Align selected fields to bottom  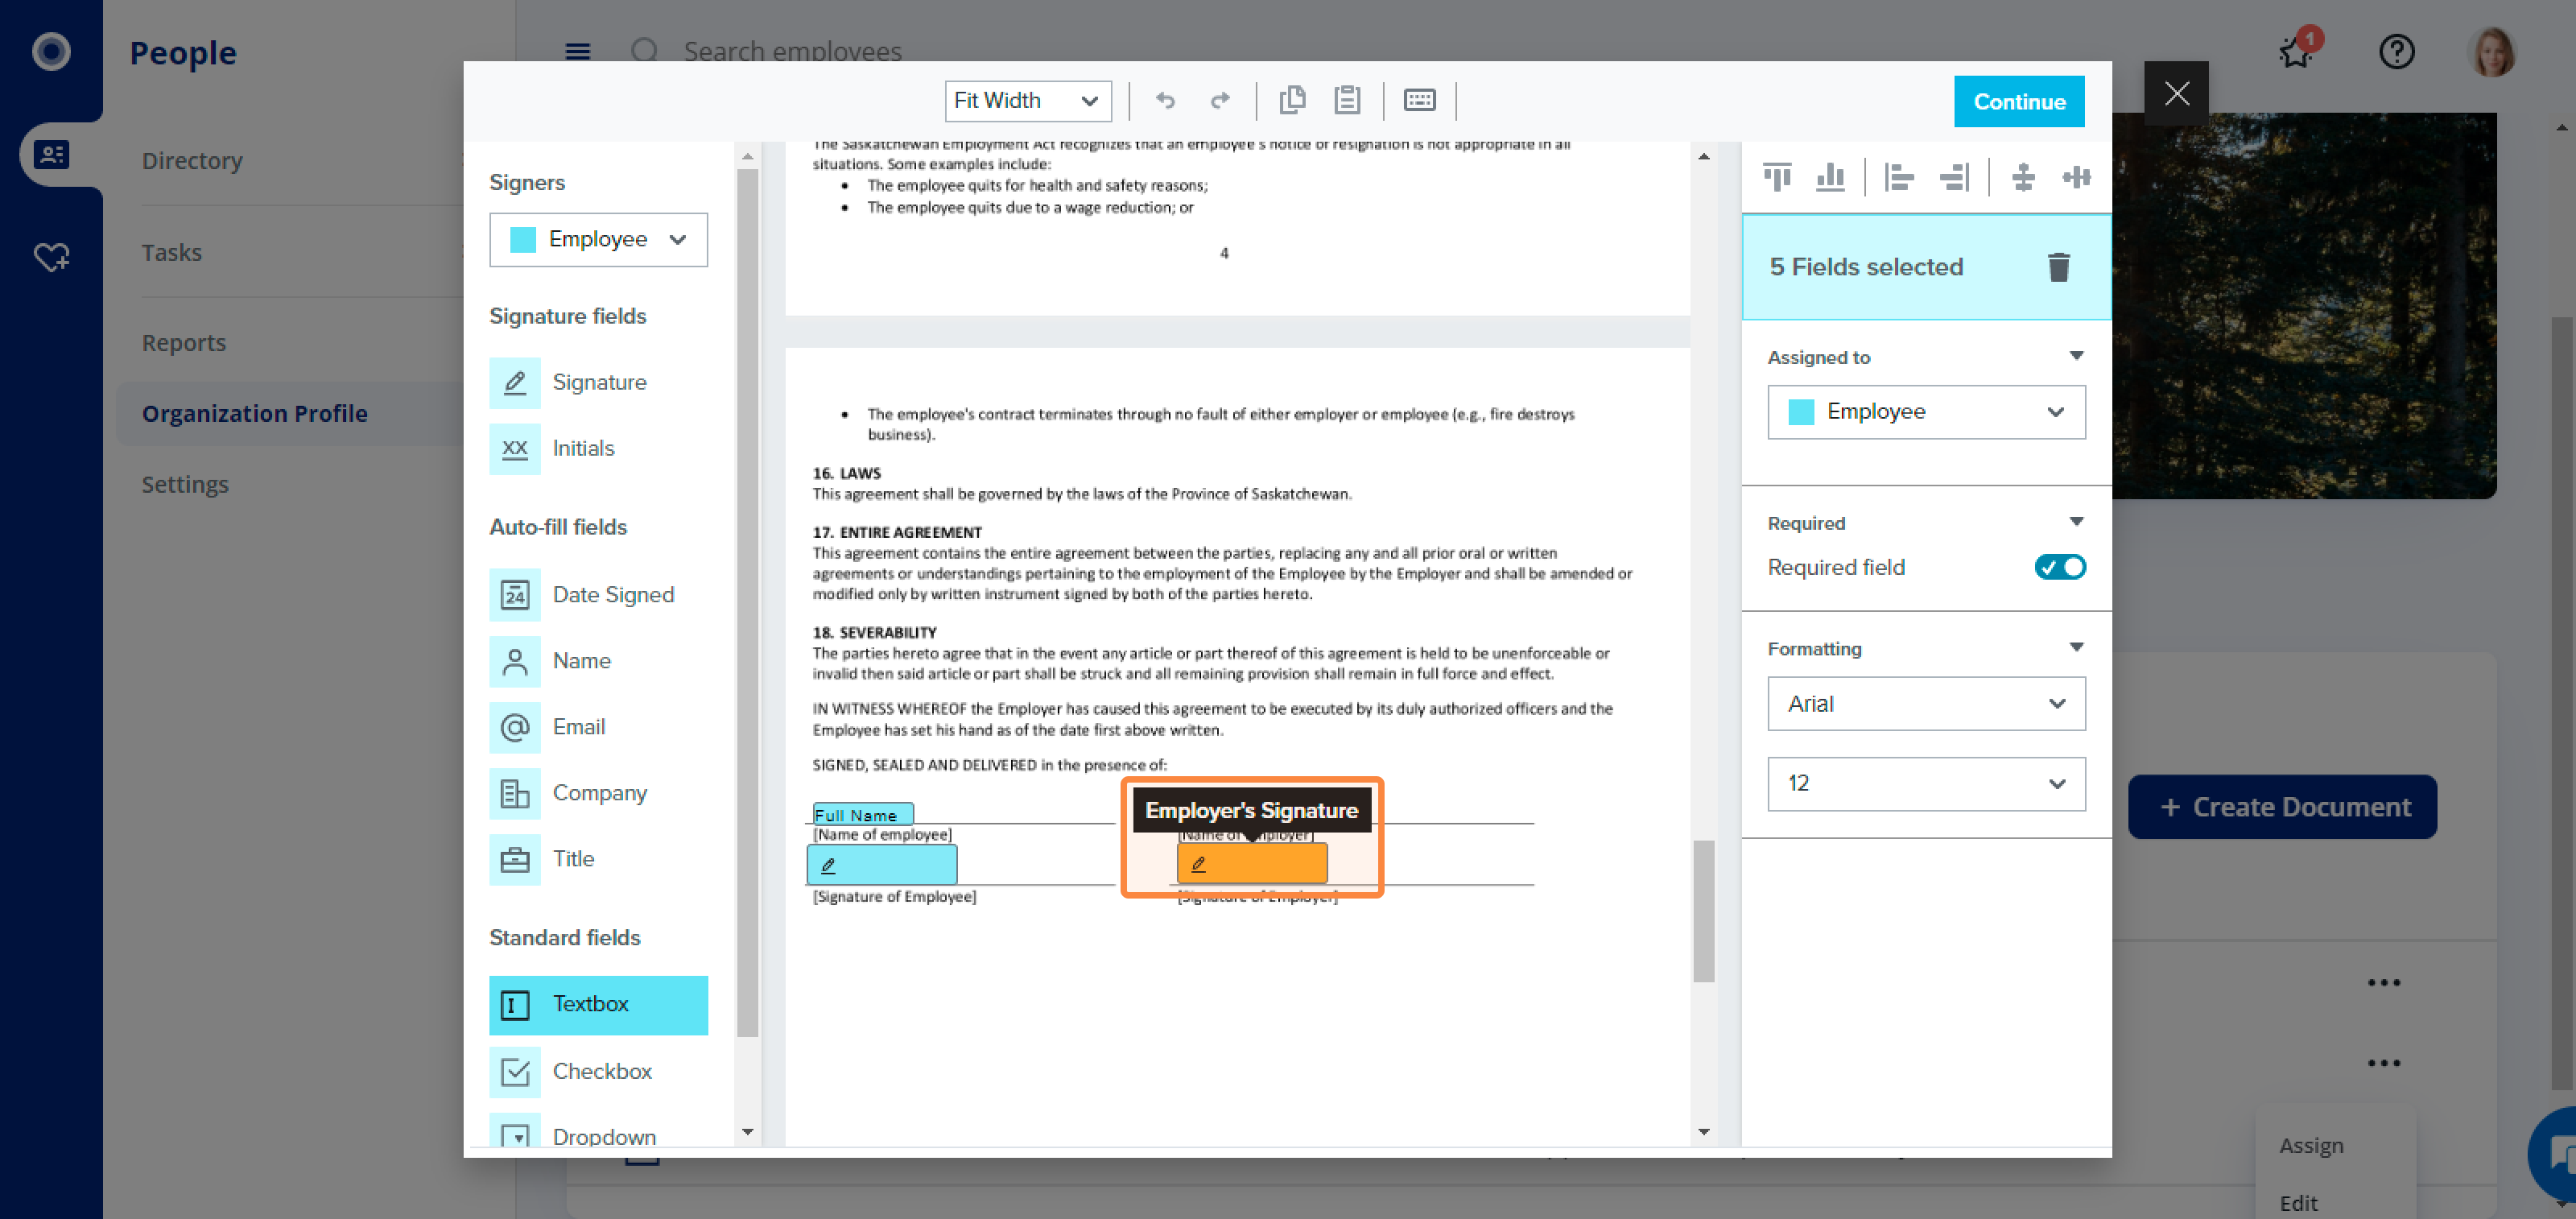click(x=1830, y=178)
